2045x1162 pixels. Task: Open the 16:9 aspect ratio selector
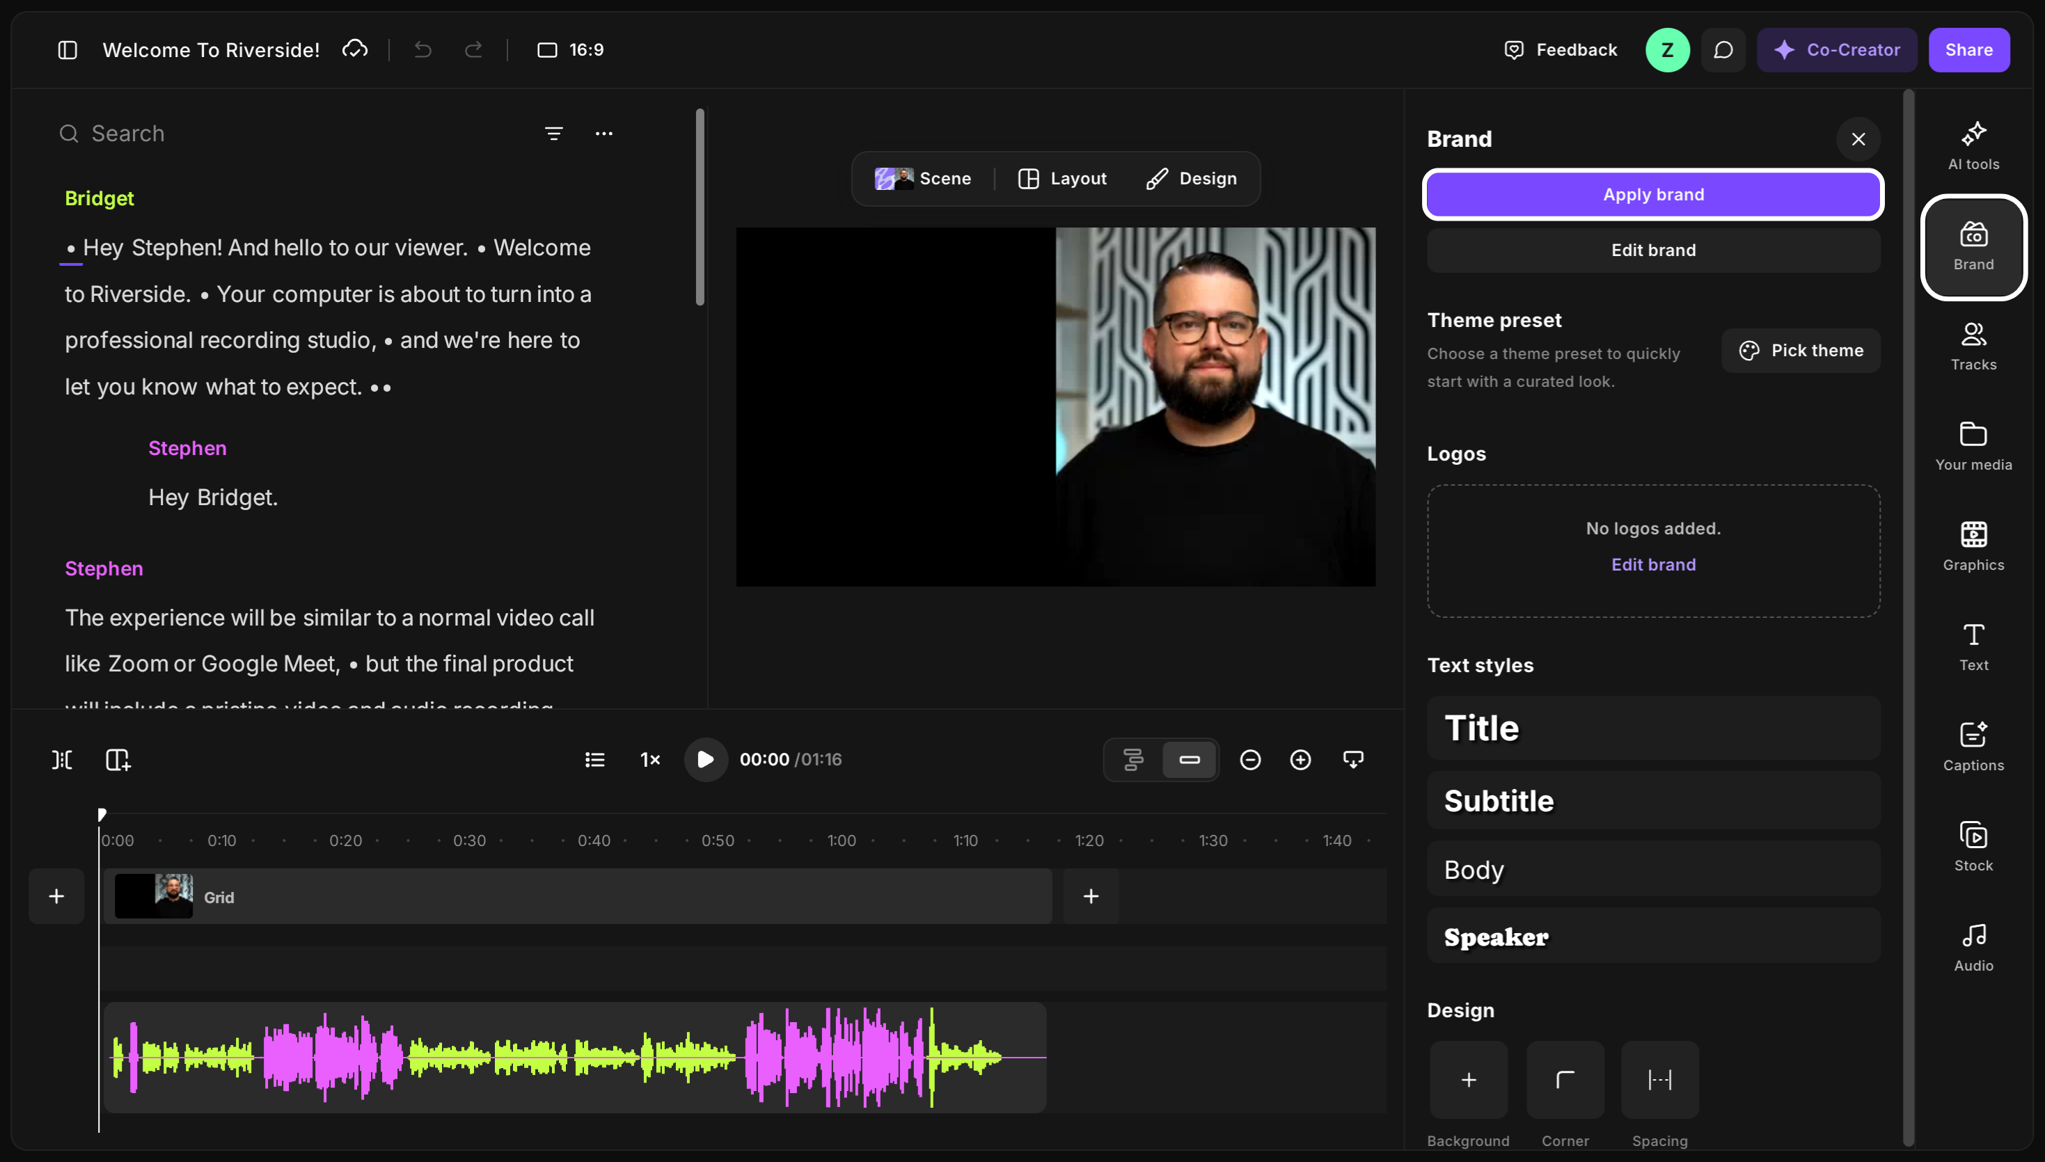[x=571, y=50]
